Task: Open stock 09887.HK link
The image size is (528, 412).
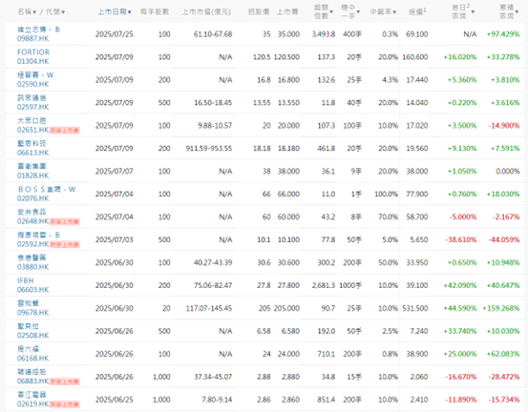Action: click(x=33, y=38)
